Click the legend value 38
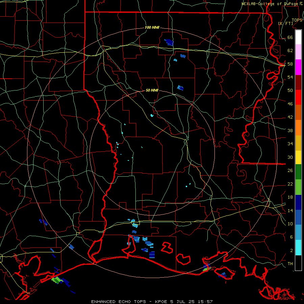Image resolution: width=304 pixels, height=304 pixels. click(x=290, y=130)
